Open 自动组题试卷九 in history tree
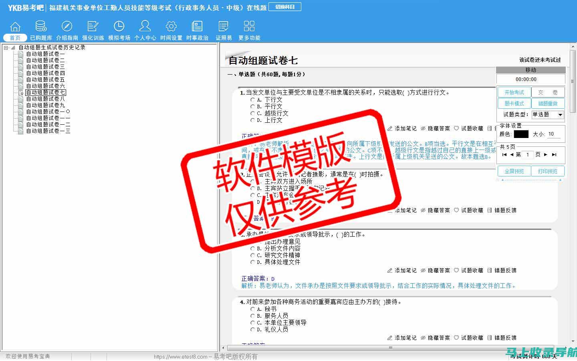This screenshot has height=361, width=577. (x=45, y=105)
